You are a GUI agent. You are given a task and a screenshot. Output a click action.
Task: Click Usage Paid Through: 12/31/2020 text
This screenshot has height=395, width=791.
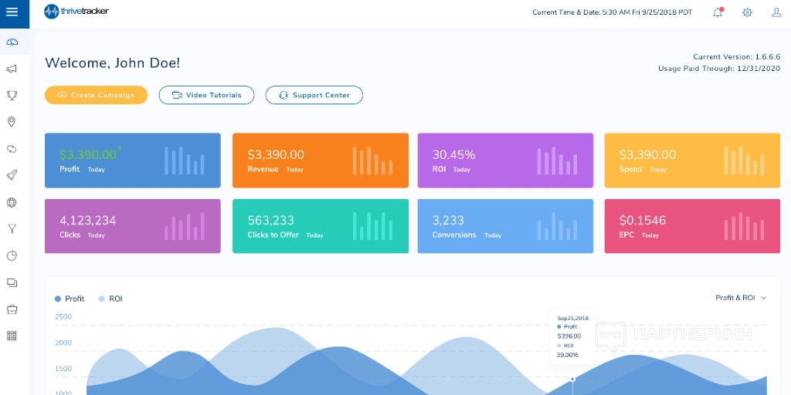[x=719, y=69]
